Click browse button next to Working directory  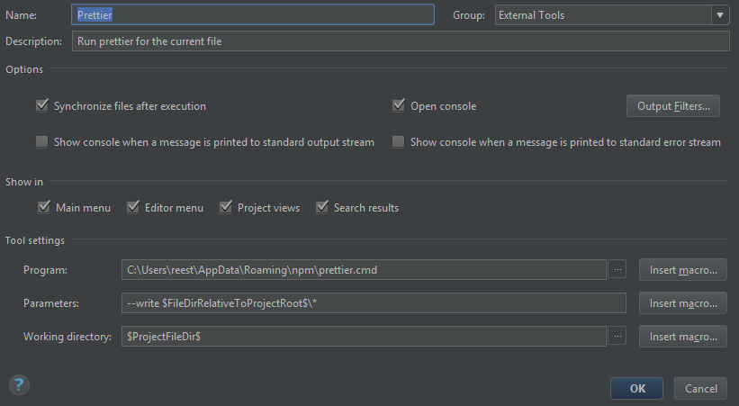click(x=617, y=336)
